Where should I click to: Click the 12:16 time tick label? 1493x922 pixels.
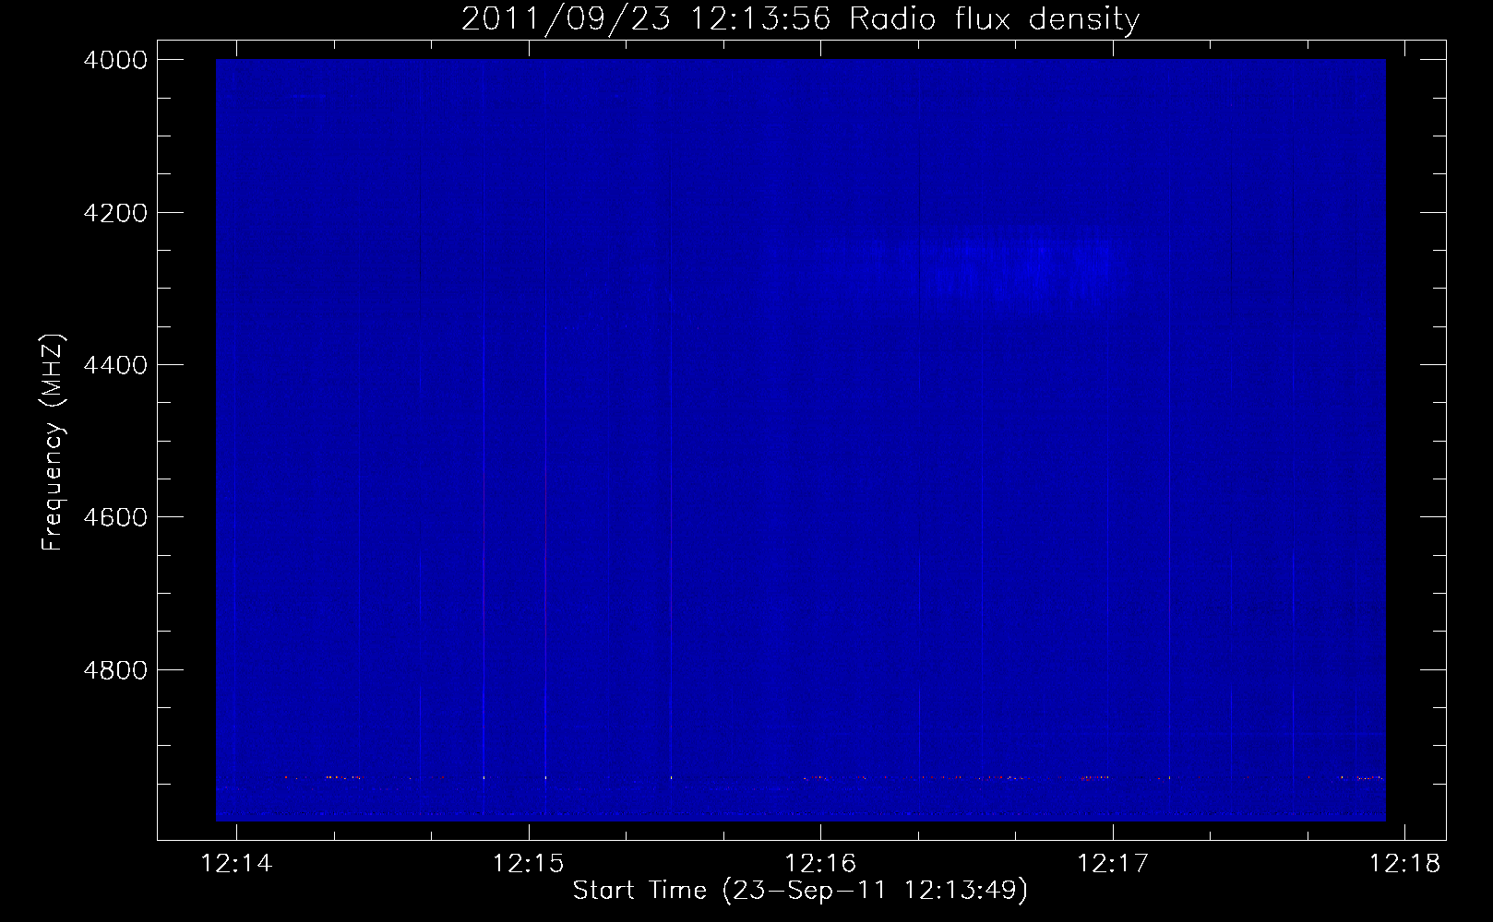point(820,863)
